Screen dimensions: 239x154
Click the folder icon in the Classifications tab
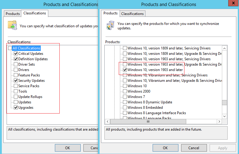(12, 25)
